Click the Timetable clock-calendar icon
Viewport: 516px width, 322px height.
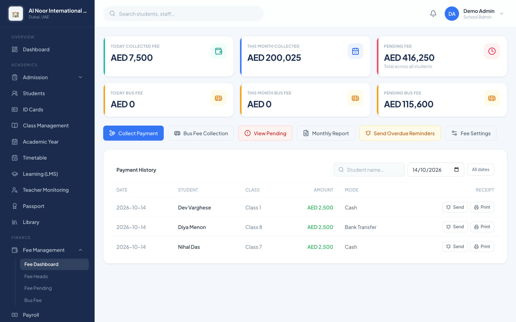click(x=15, y=158)
